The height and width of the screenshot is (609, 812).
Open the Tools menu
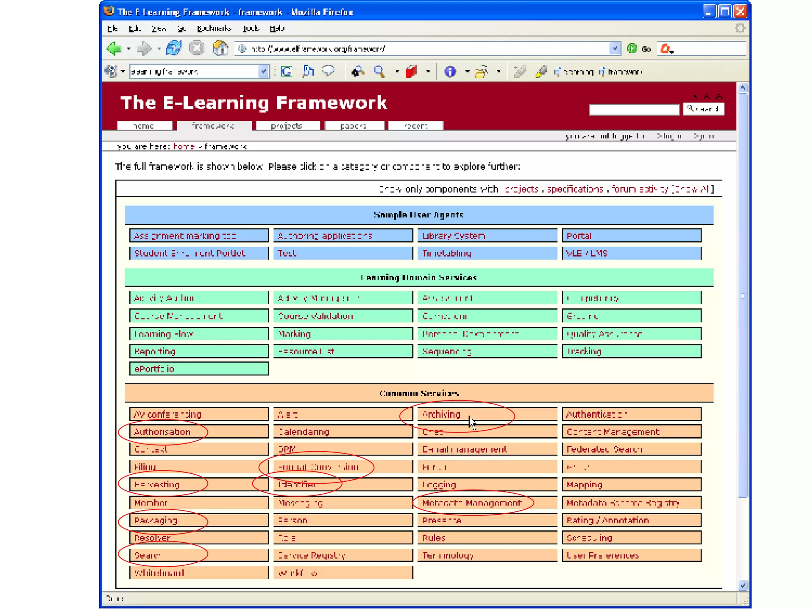pyautogui.click(x=251, y=28)
